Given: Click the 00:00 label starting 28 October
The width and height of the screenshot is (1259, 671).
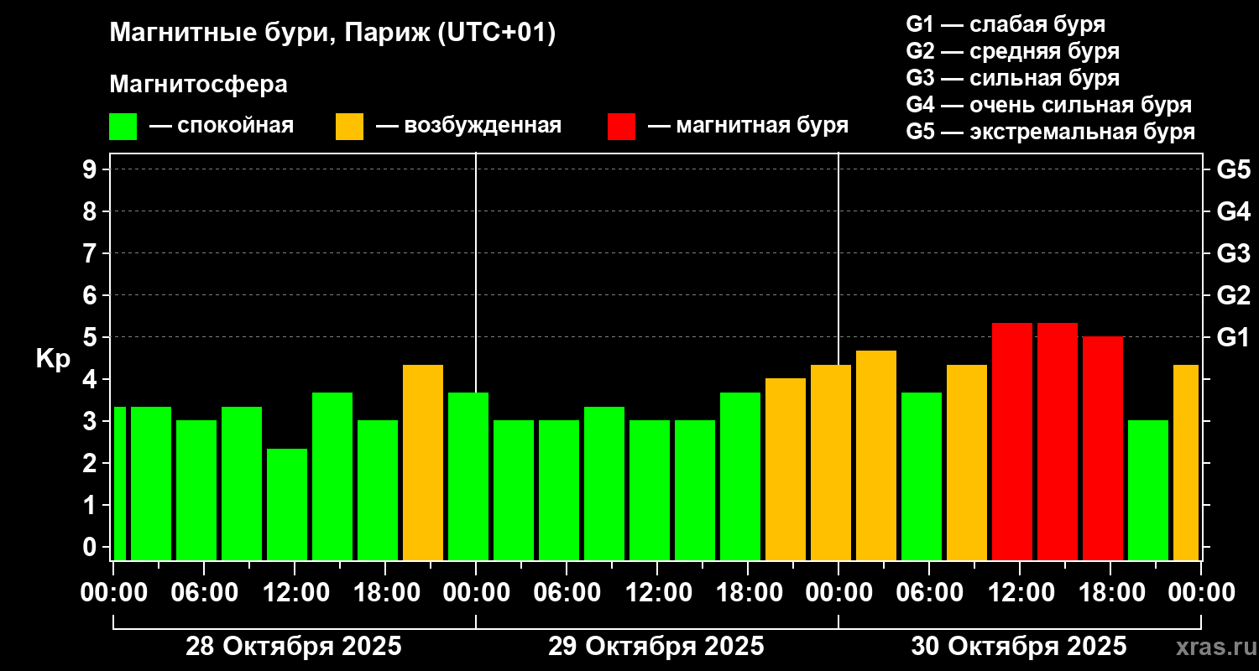Looking at the screenshot, I should click(x=113, y=592).
